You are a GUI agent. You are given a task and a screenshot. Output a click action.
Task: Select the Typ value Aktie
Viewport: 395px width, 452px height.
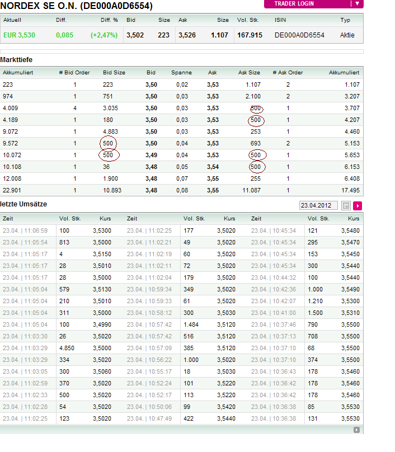click(347, 35)
